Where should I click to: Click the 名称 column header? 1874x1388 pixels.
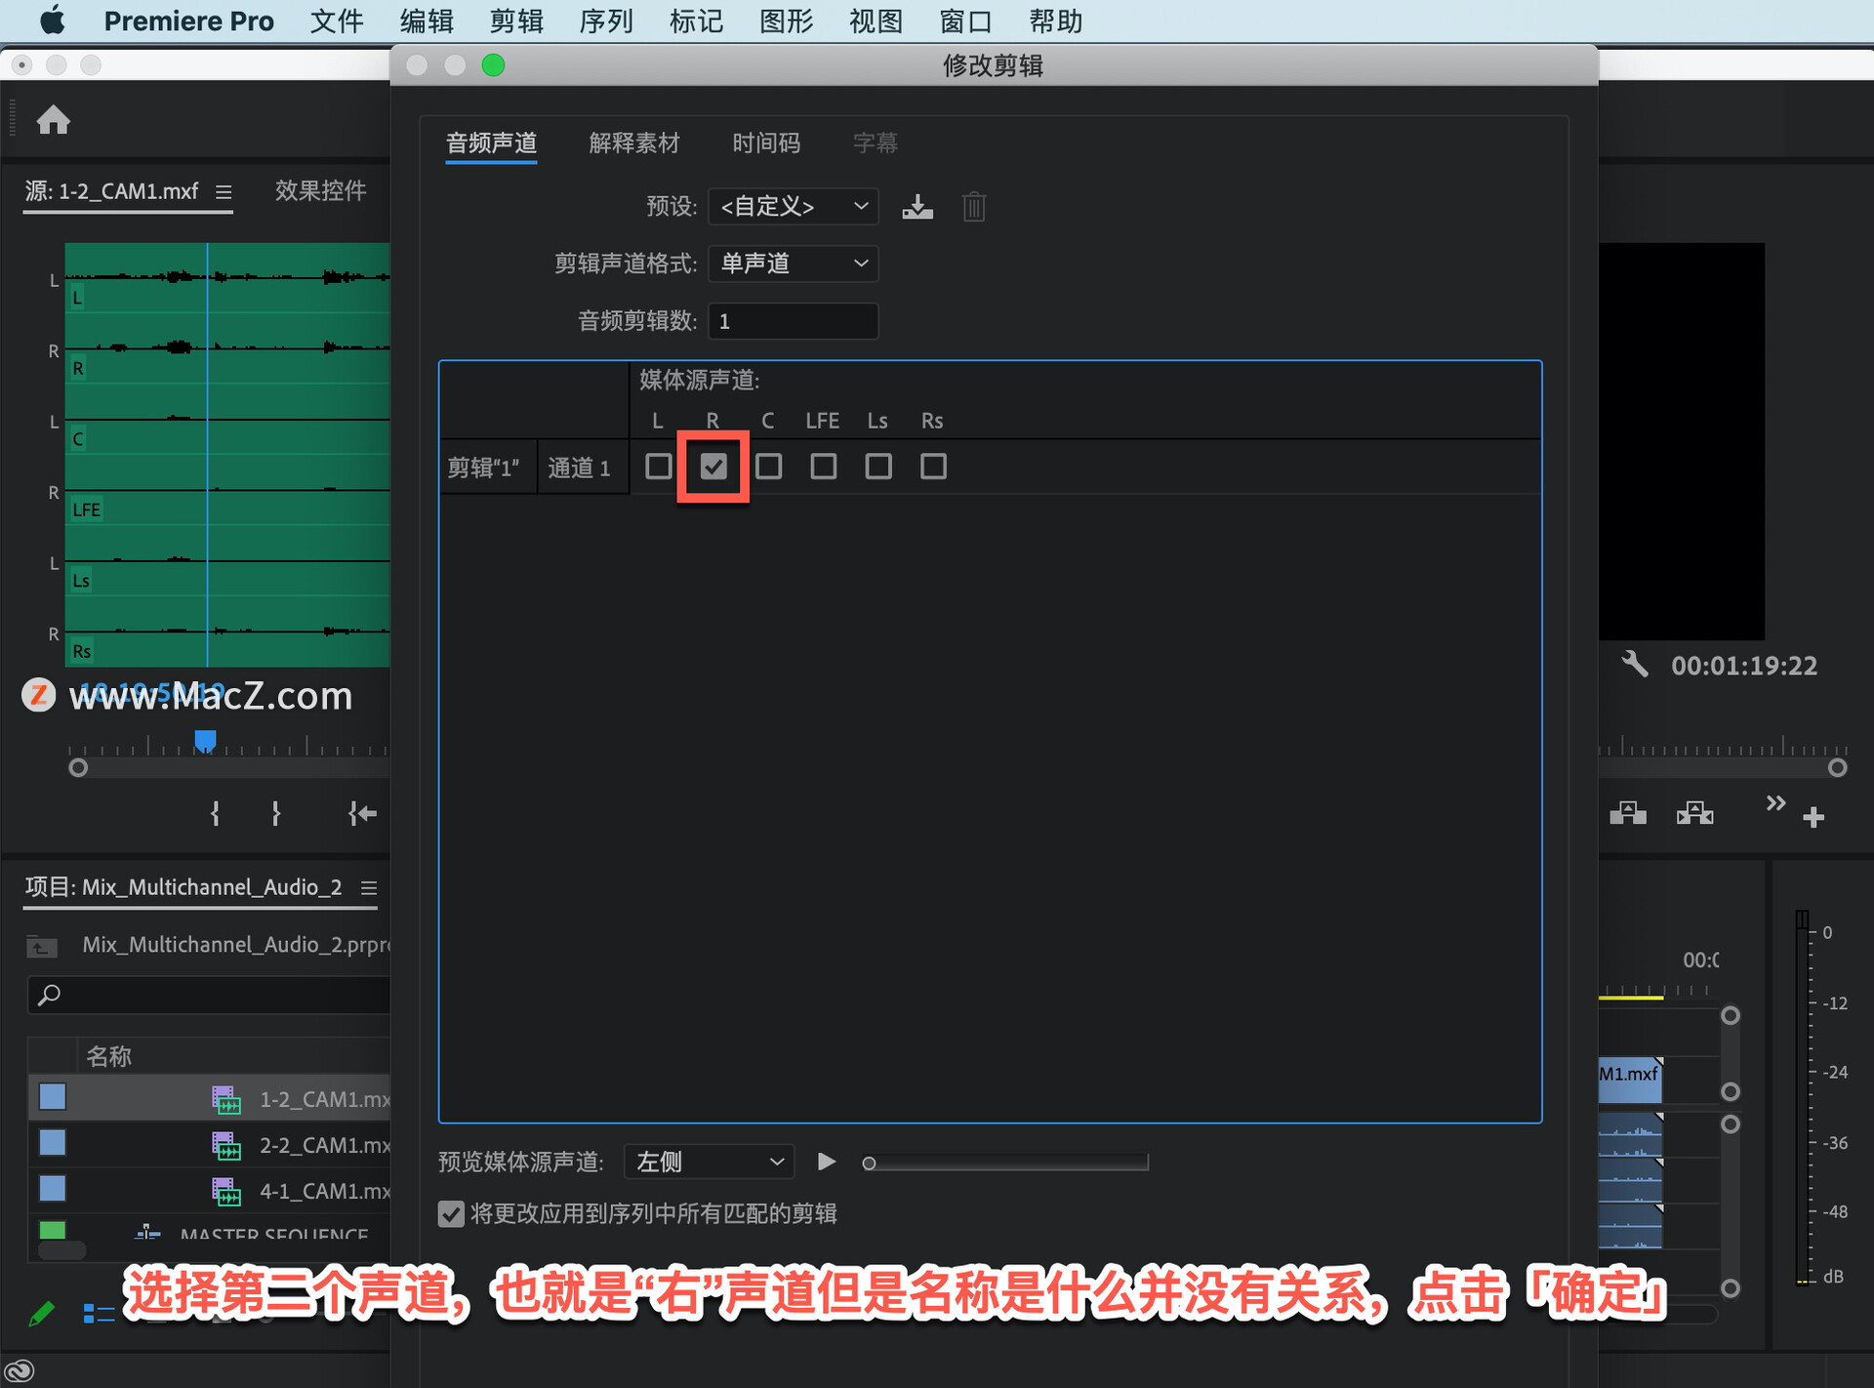tap(109, 1056)
